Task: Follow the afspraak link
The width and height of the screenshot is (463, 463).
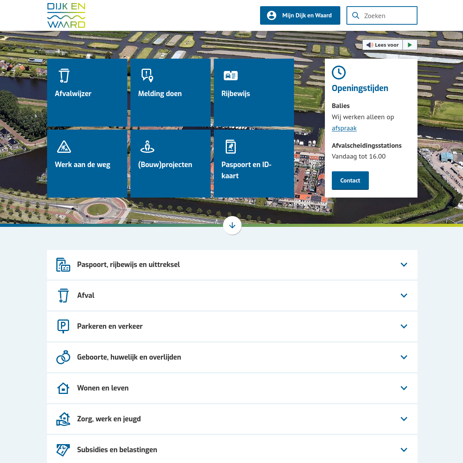Action: tap(344, 128)
